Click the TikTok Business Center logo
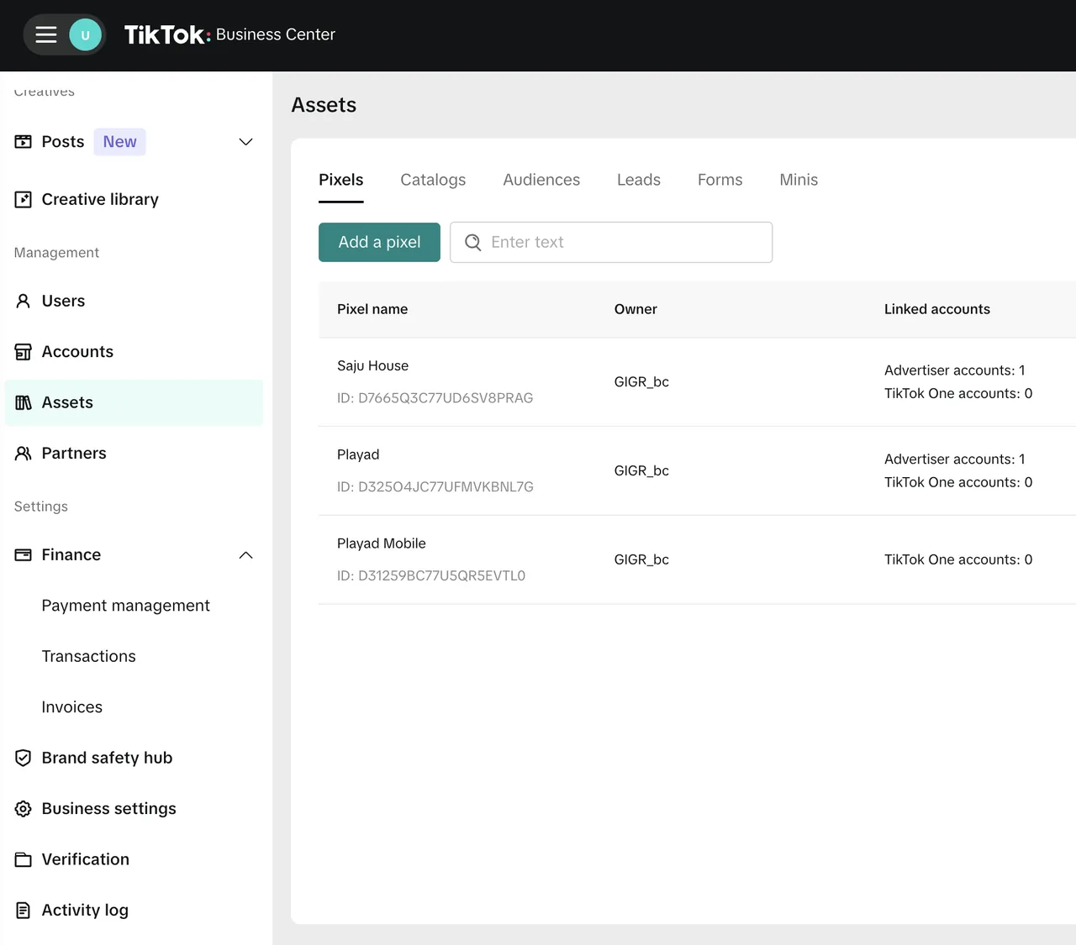Screen dimensions: 1076x945 (229, 34)
